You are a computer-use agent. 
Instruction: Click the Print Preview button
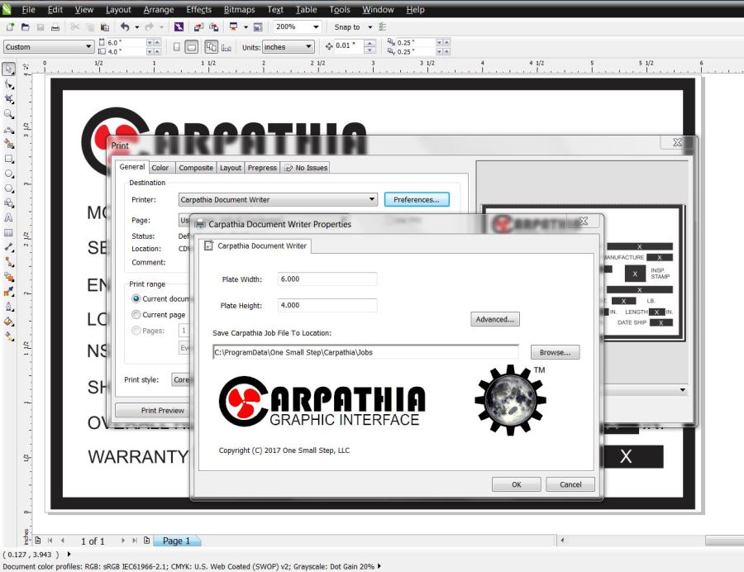(152, 410)
